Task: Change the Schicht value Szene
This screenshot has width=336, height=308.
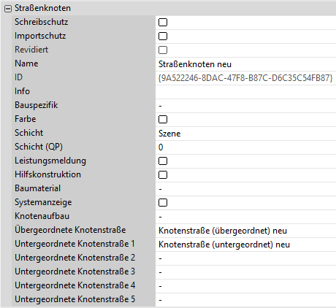Action: point(246,134)
